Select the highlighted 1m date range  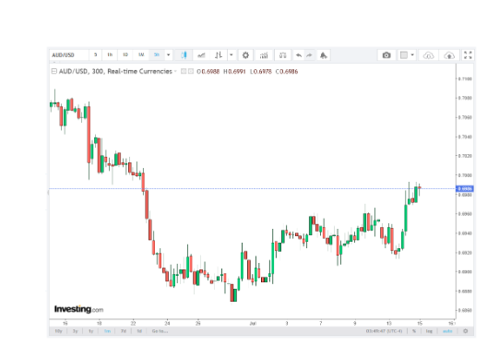tap(107, 331)
